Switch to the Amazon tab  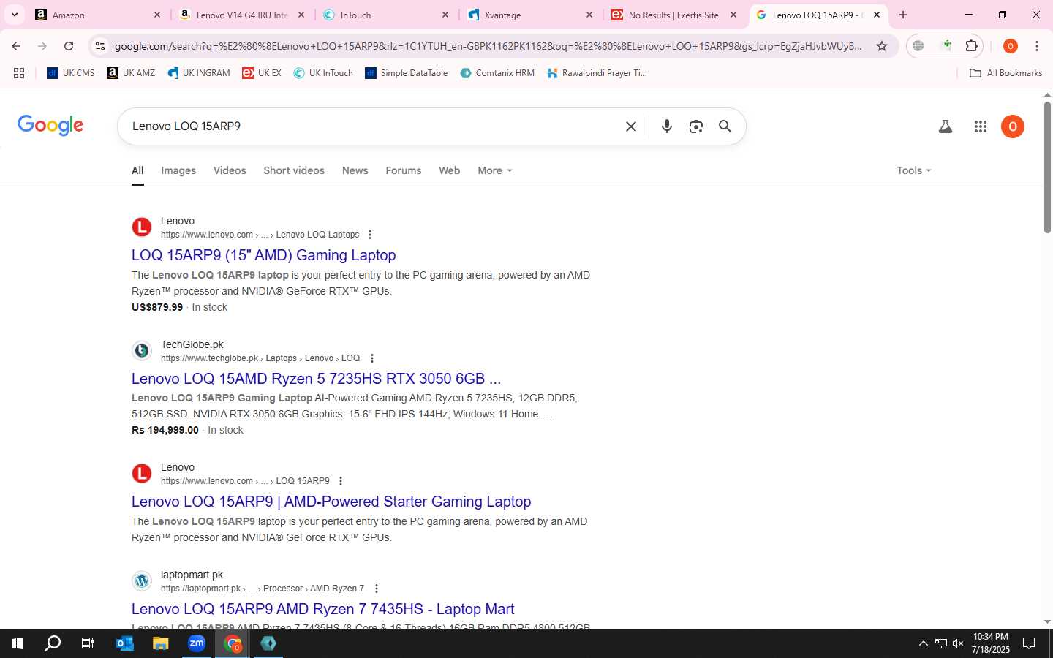point(99,15)
